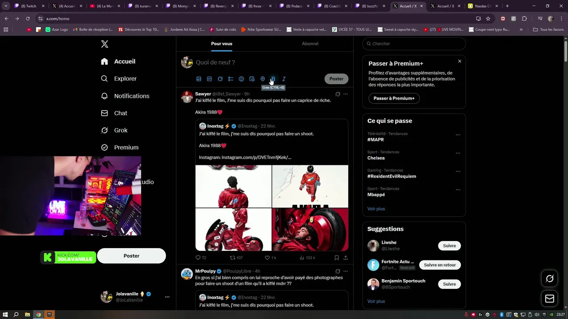Click the large white Poster sidebar button
This screenshot has width=568, height=319.
pos(131,256)
